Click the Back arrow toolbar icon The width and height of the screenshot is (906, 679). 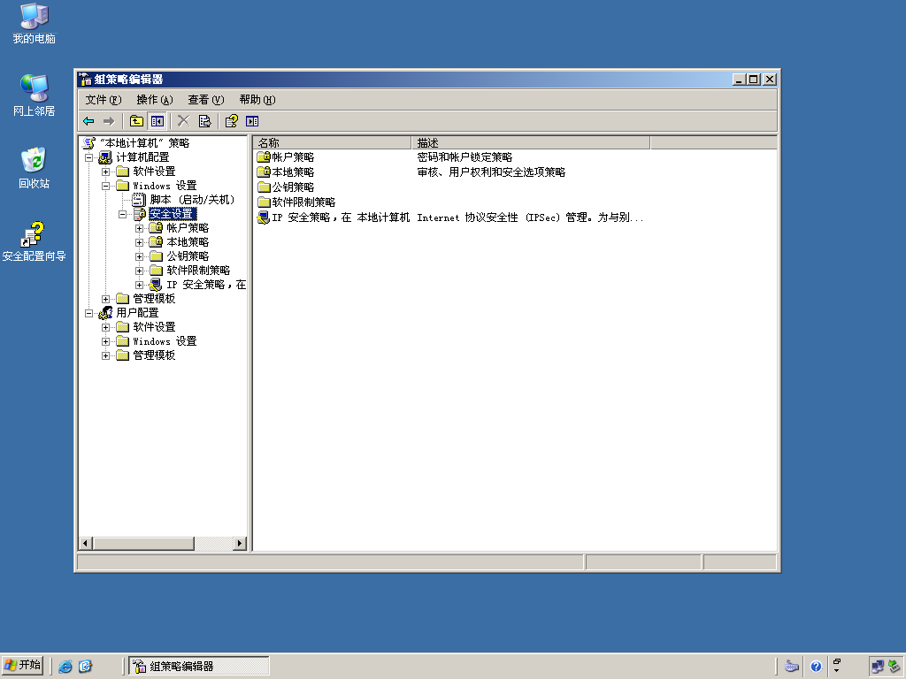pyautogui.click(x=89, y=121)
